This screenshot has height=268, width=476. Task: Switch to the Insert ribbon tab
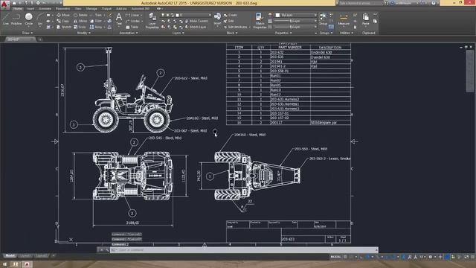[x=30, y=9]
